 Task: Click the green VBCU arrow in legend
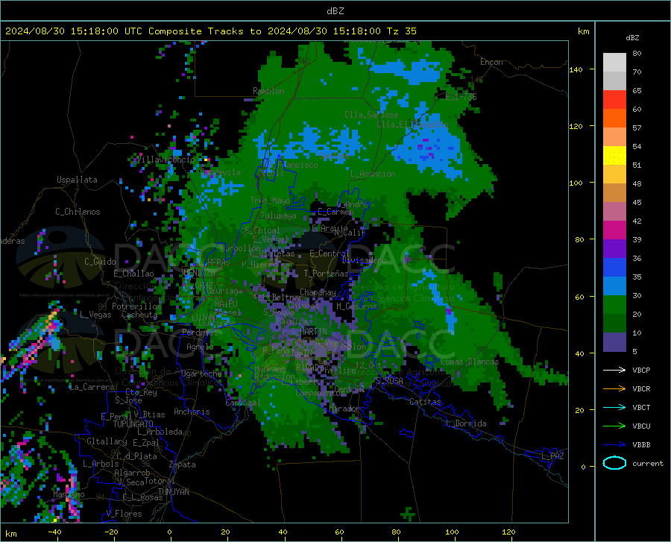[x=614, y=426]
